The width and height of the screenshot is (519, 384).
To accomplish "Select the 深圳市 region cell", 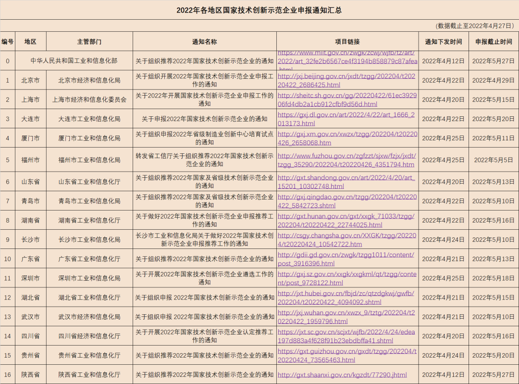I will point(30,278).
